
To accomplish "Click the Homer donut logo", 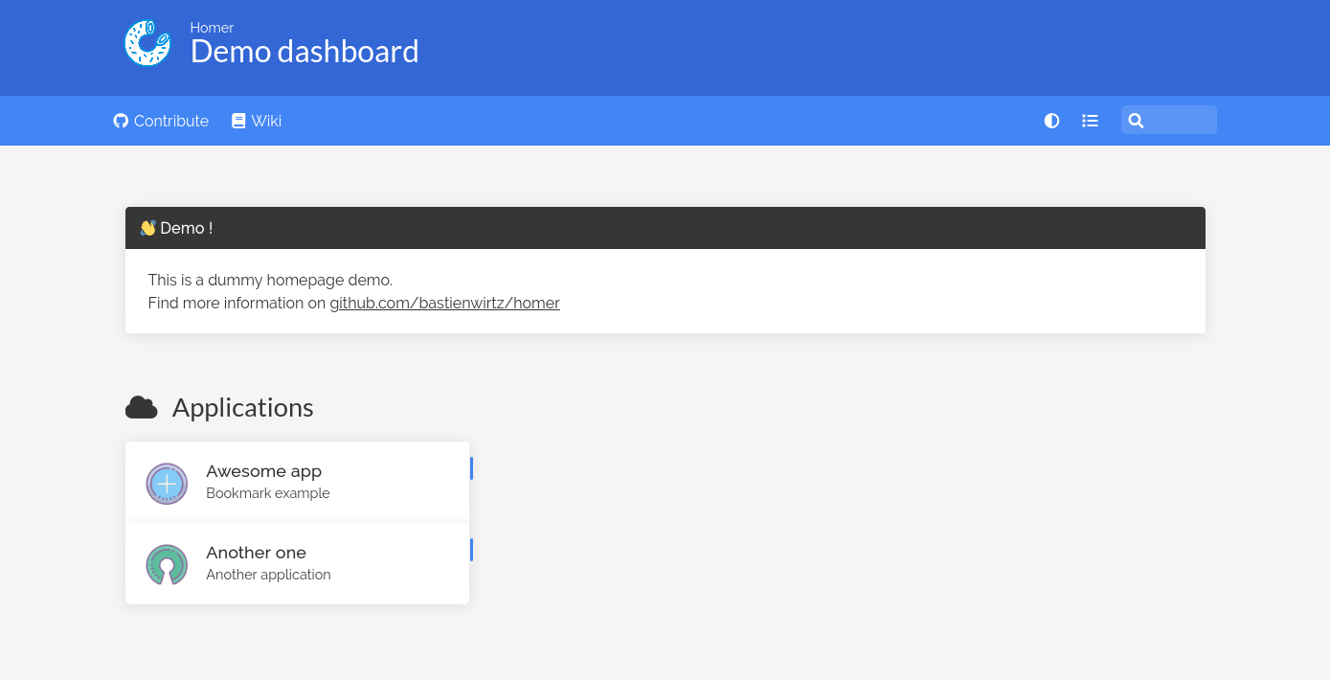I will [147, 43].
